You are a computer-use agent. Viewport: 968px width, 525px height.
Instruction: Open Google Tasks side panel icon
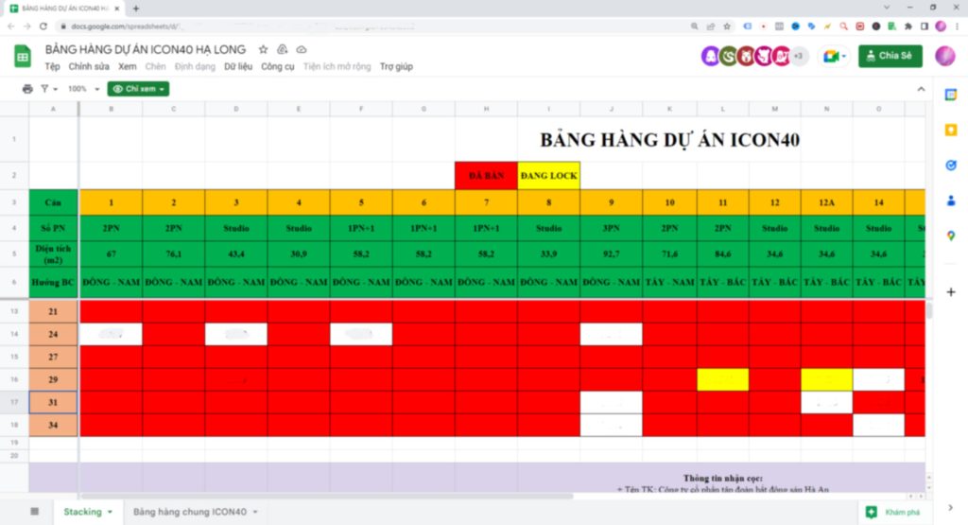point(951,165)
